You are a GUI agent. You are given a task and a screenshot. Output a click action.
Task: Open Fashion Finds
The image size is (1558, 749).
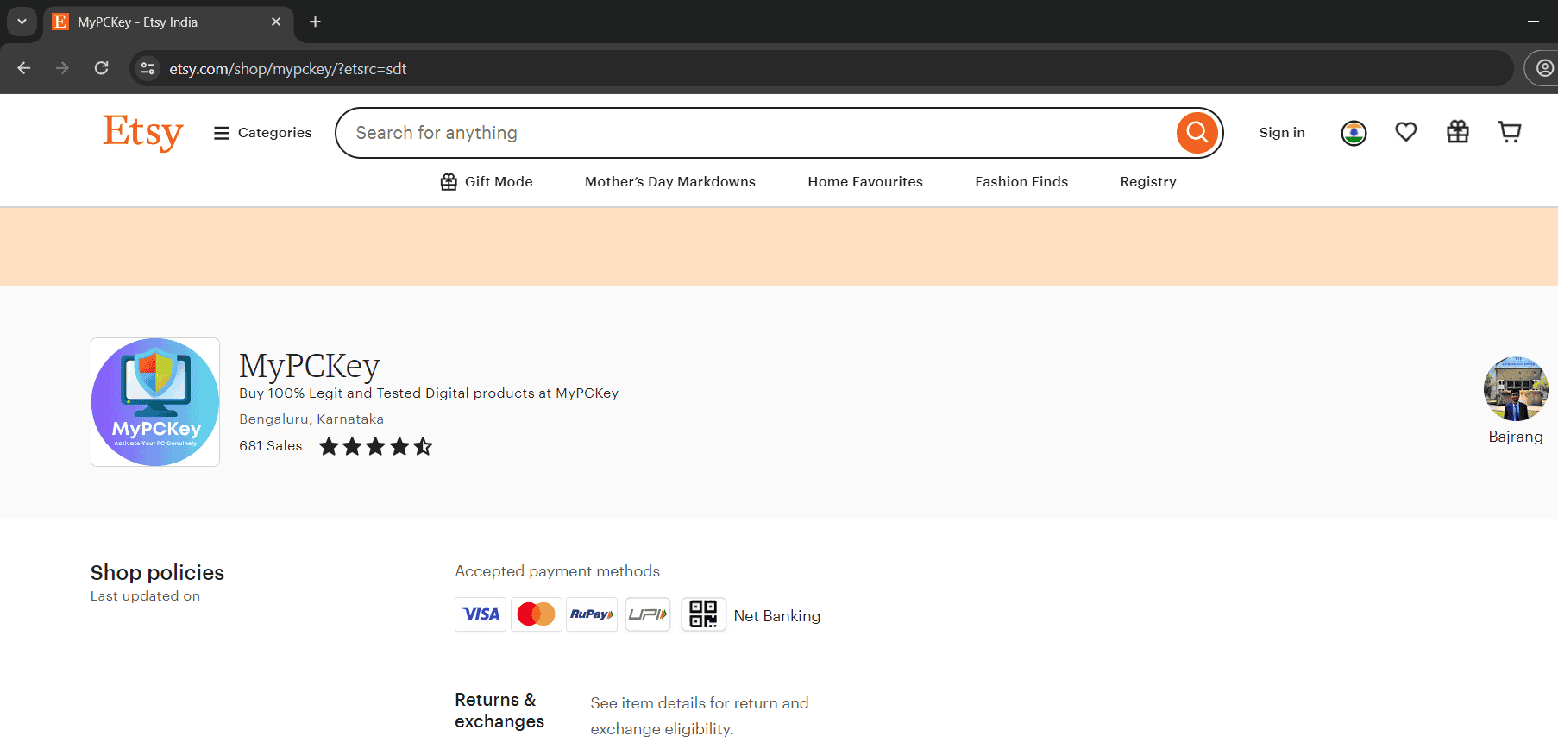point(1021,182)
